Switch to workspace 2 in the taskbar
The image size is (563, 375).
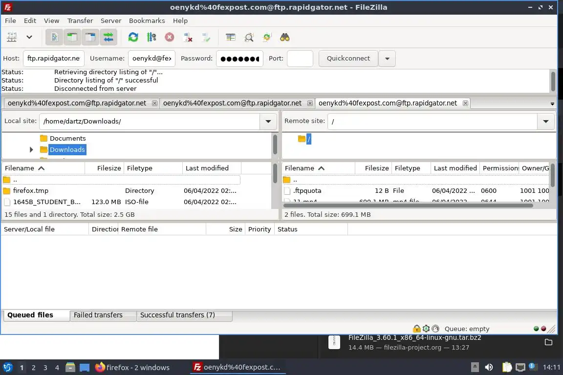(x=33, y=368)
